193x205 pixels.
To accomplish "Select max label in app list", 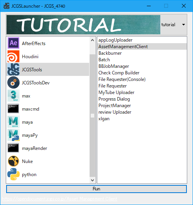I will coord(26,96).
